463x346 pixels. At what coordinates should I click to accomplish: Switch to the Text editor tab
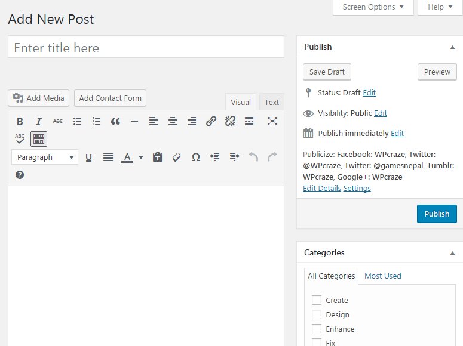coord(272,102)
